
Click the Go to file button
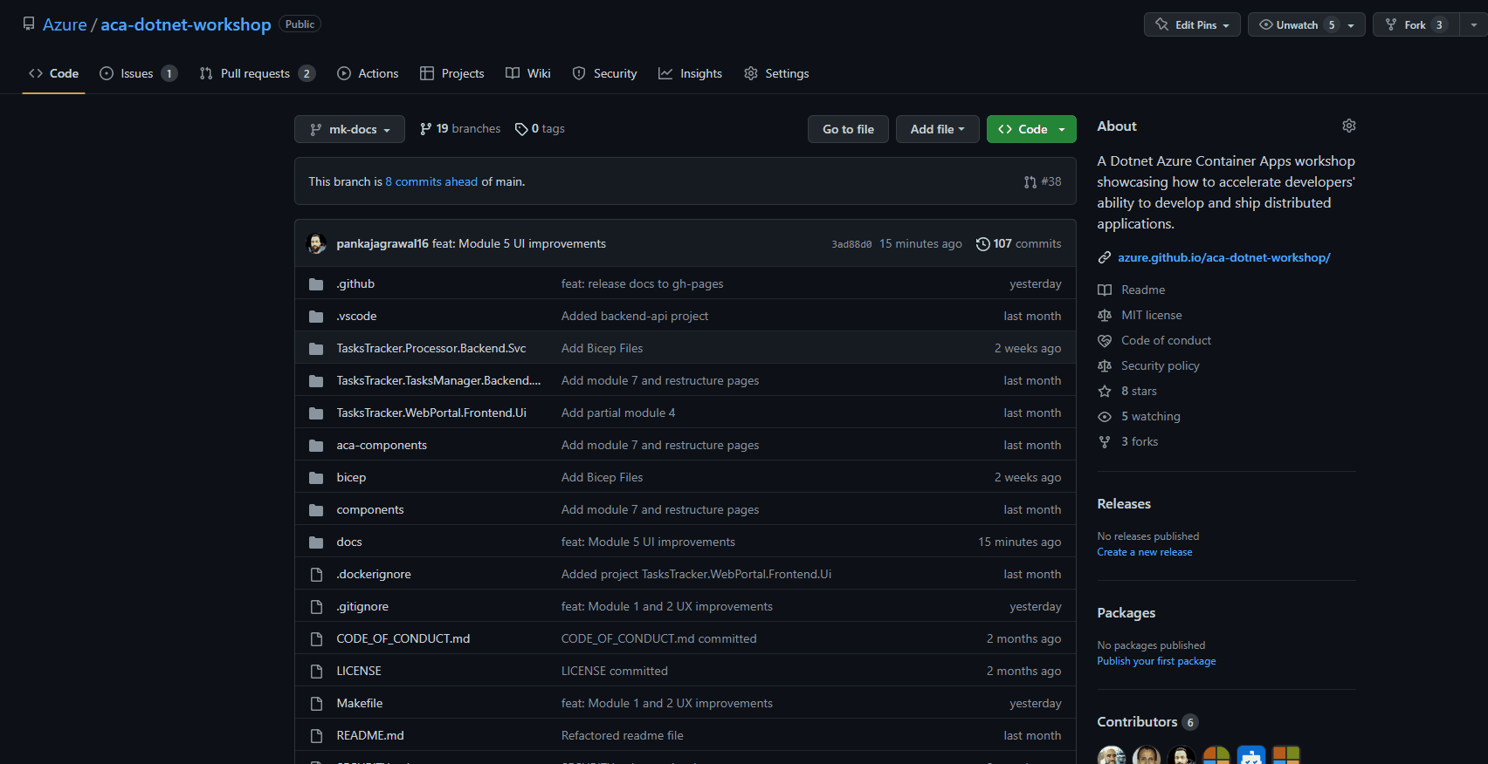coord(847,129)
